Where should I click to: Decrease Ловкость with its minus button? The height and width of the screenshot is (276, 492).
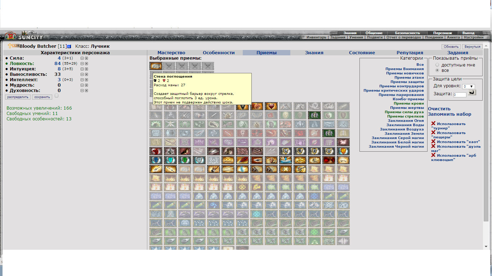click(82, 64)
